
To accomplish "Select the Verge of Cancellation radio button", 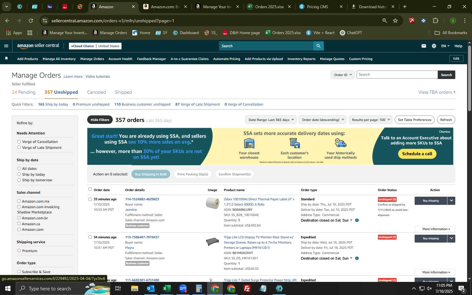I will coord(19,142).
